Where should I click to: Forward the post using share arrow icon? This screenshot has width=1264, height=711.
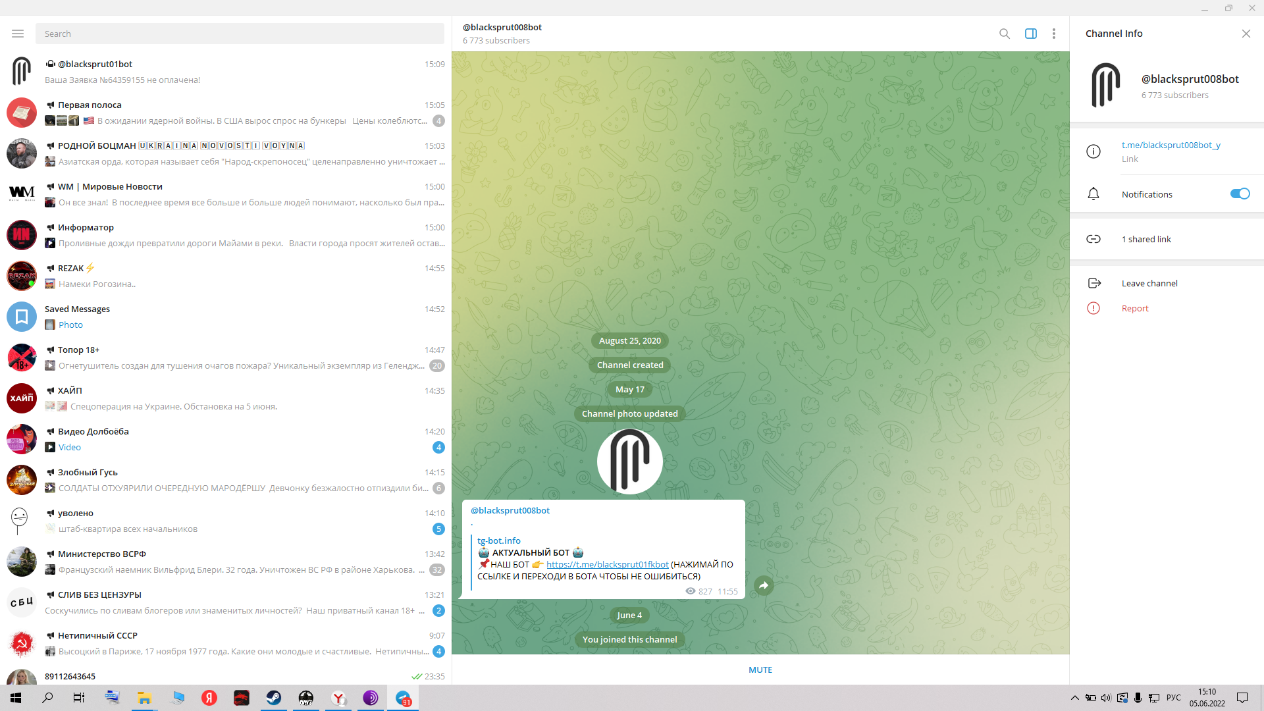764,585
